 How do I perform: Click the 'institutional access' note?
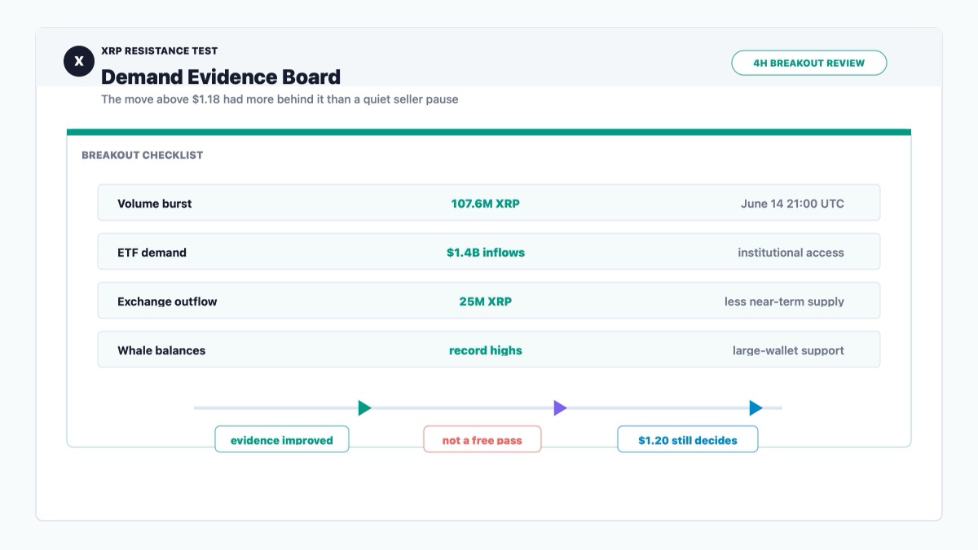point(791,253)
